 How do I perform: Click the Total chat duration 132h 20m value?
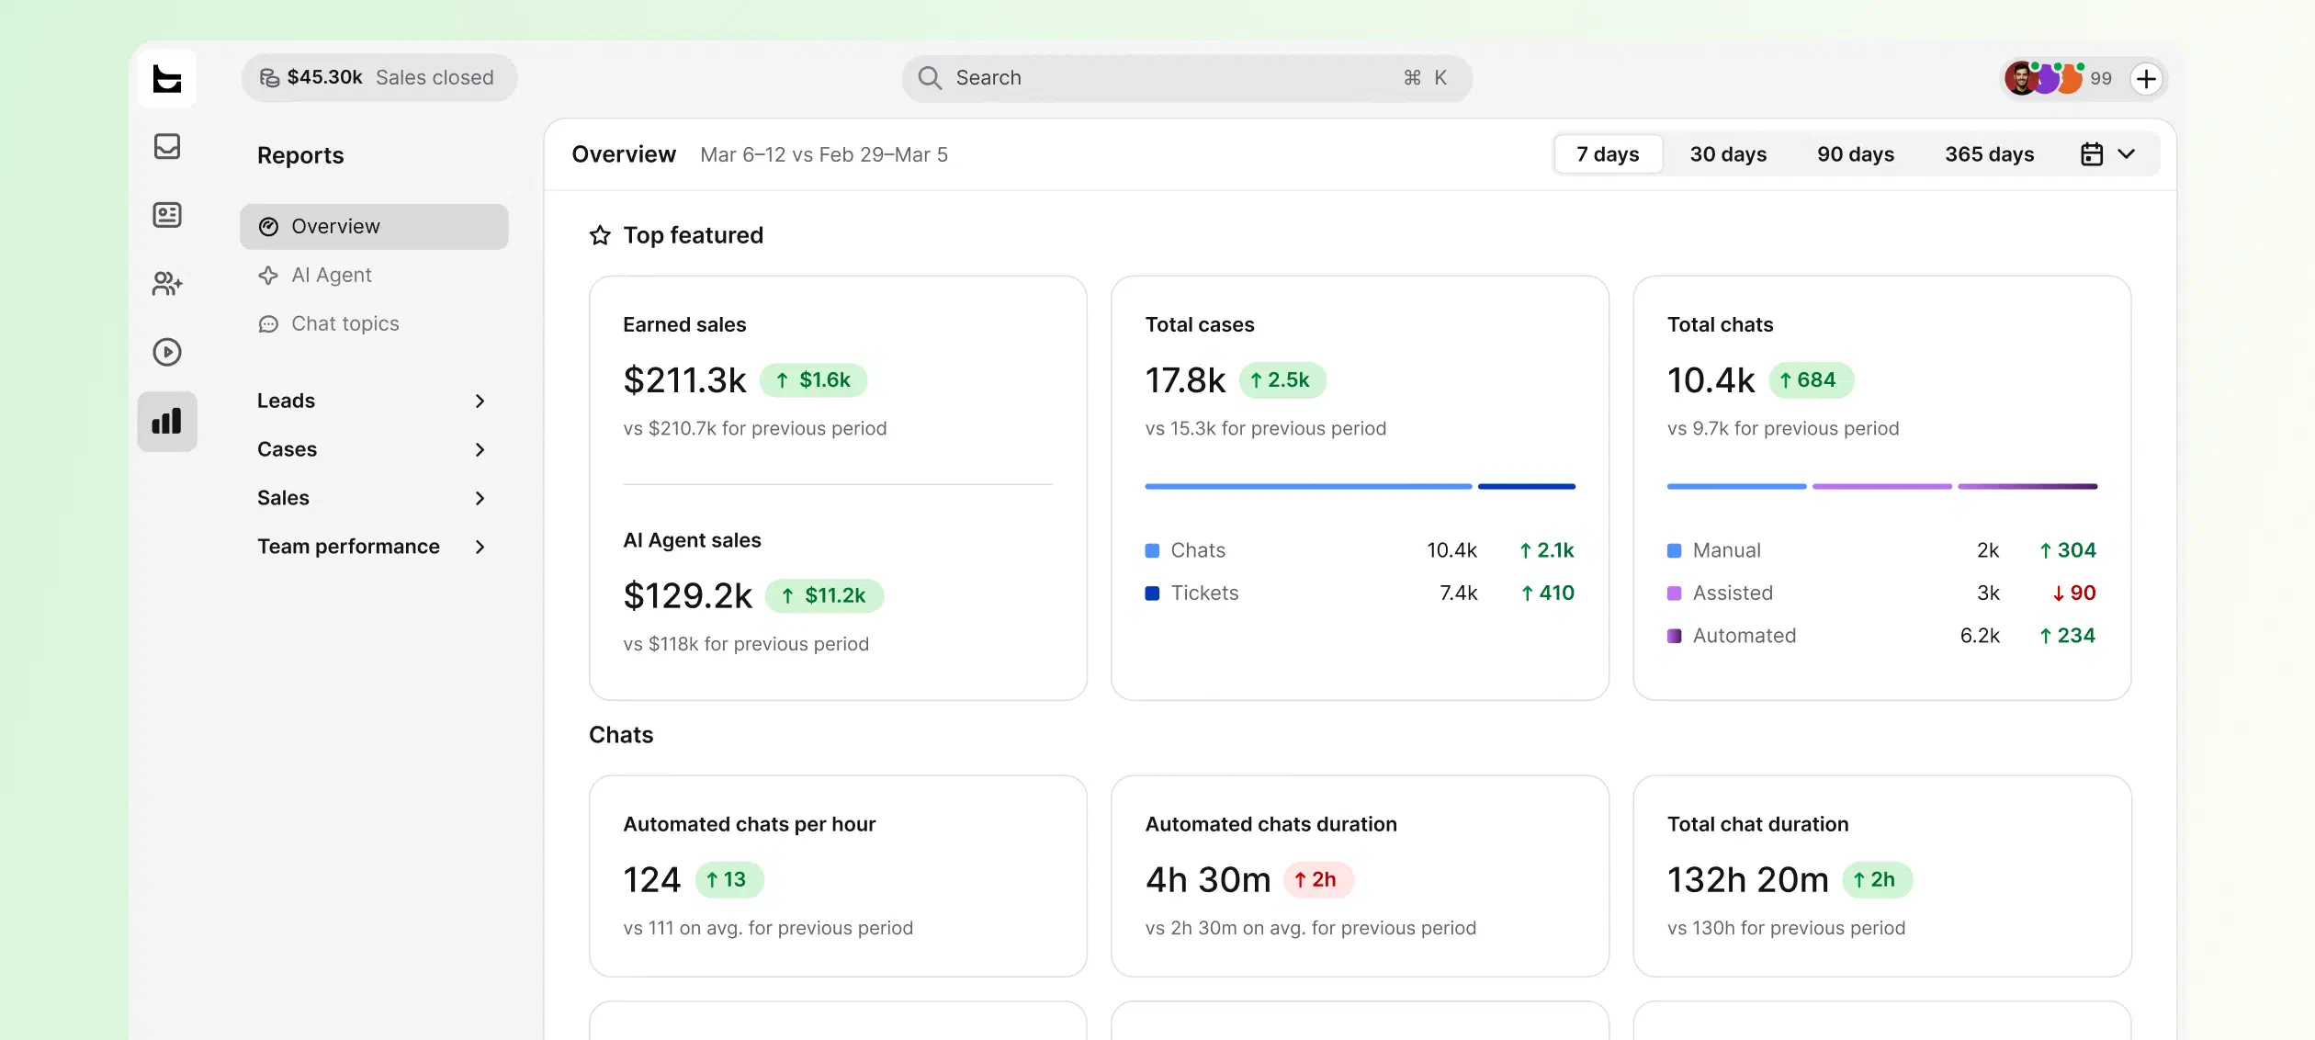tap(1747, 880)
